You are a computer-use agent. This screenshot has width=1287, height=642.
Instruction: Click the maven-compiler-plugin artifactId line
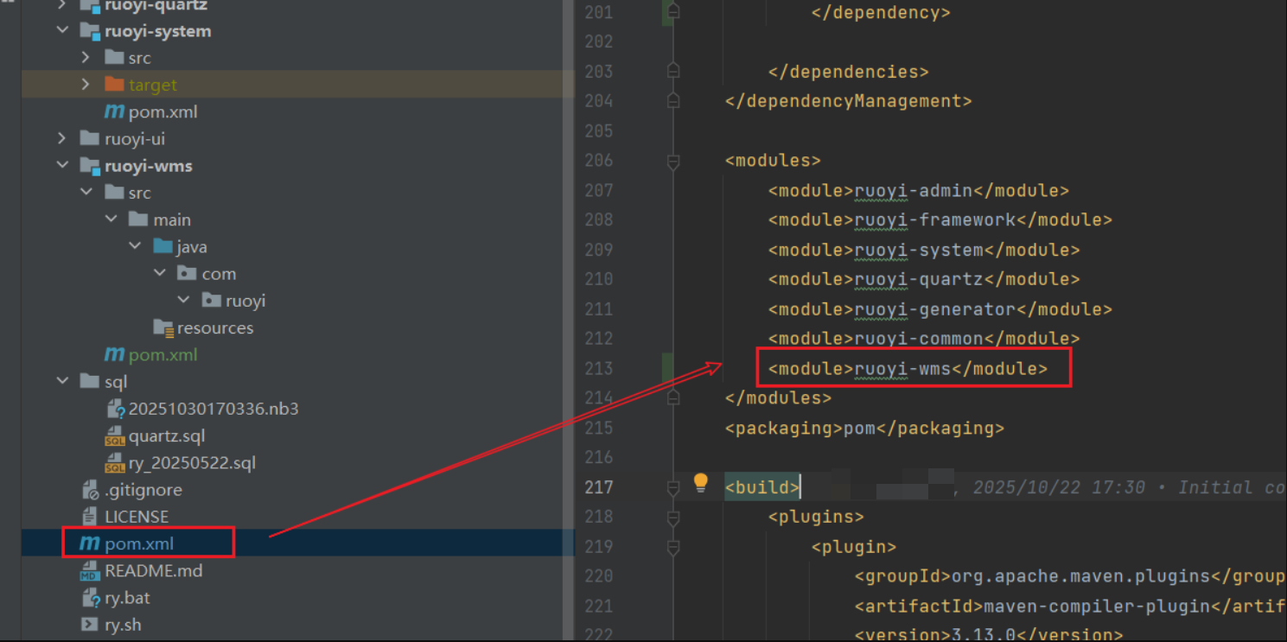click(x=1070, y=606)
